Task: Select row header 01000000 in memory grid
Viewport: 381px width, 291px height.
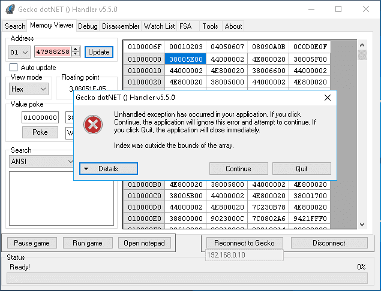Action: click(145, 59)
